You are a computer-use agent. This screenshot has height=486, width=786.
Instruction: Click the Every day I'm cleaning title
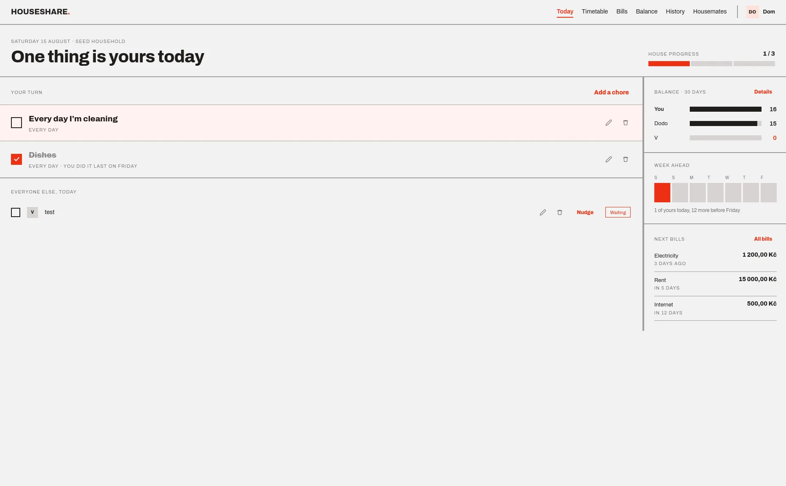pyautogui.click(x=73, y=119)
